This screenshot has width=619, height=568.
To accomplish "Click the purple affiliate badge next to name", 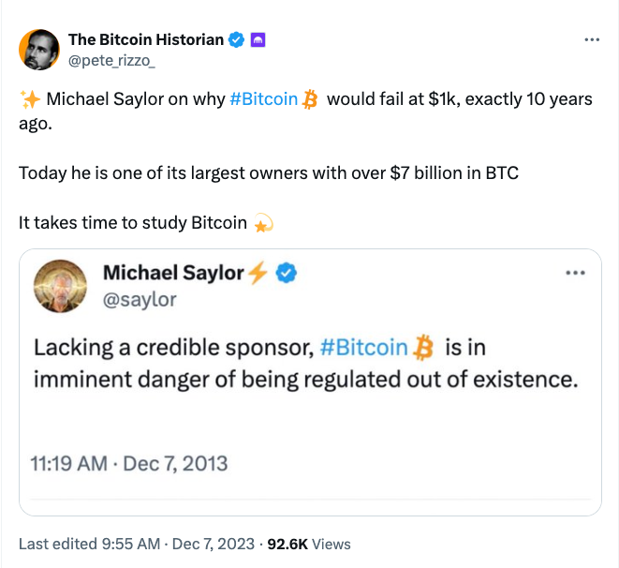I will 259,39.
